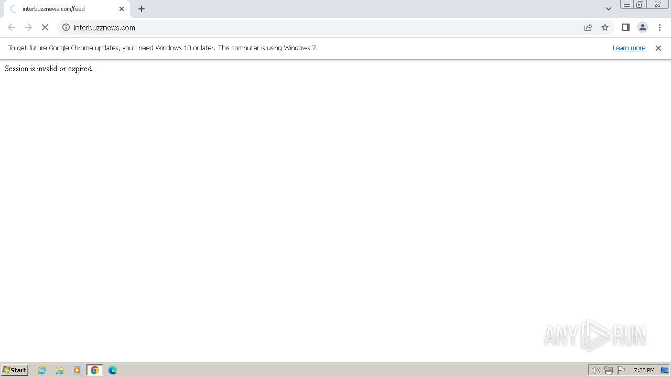Open Chrome three-dot menu

[659, 27]
